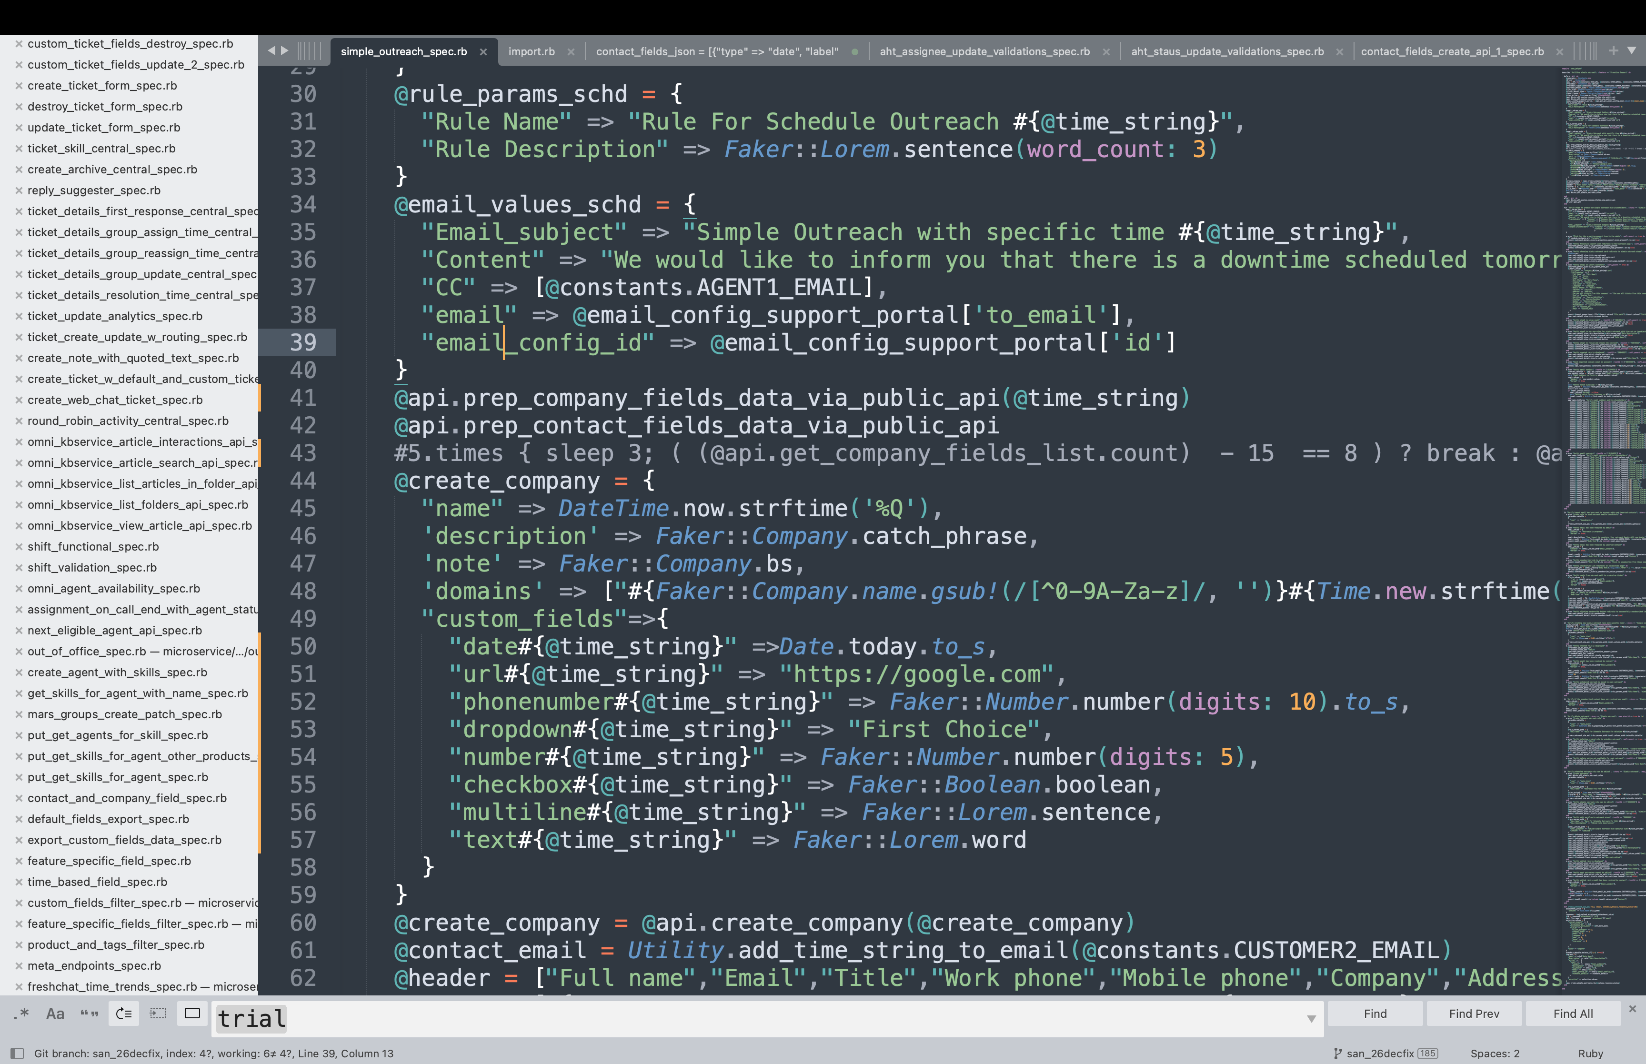Switch to contact_fields_create_api_1_spec.rb tab
This screenshot has width=1646, height=1064.
click(x=1452, y=52)
